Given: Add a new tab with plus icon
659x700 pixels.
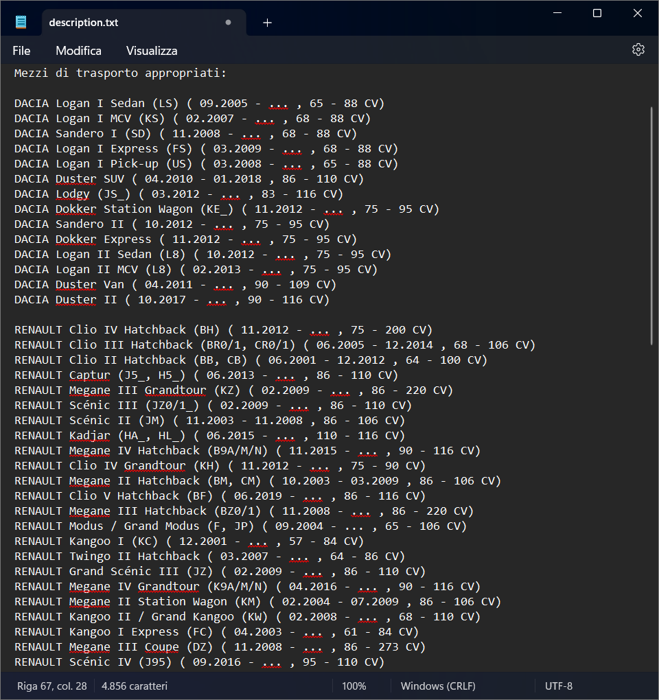Looking at the screenshot, I should pyautogui.click(x=267, y=23).
